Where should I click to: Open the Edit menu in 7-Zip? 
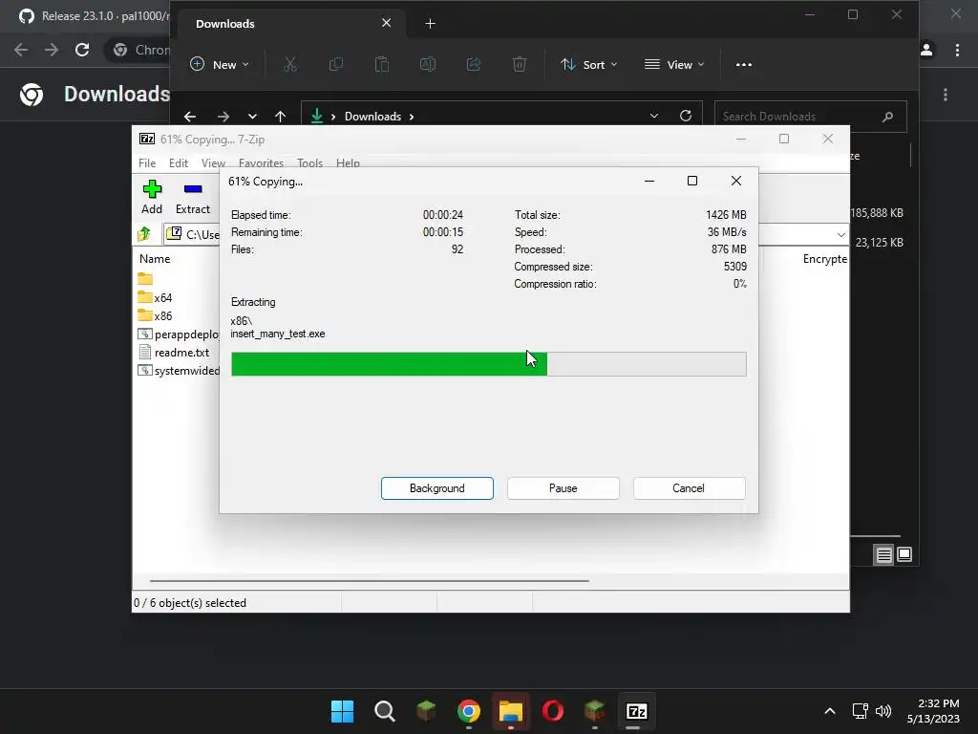(179, 162)
